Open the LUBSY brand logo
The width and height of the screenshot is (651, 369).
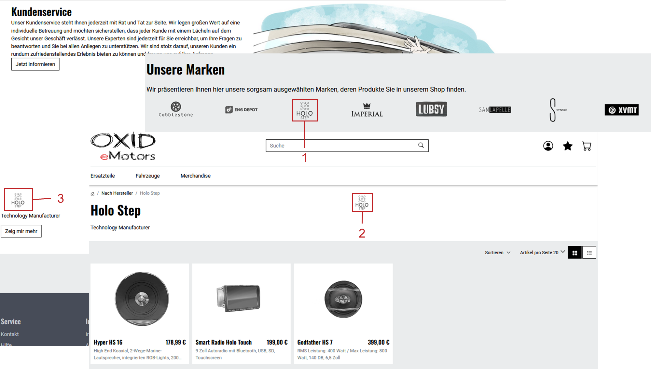pos(431,109)
